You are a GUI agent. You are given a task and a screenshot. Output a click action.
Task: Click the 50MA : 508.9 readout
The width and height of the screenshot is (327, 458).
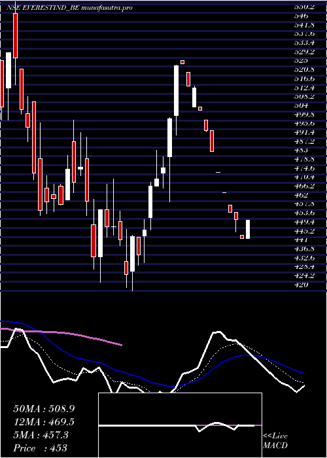coord(44,409)
